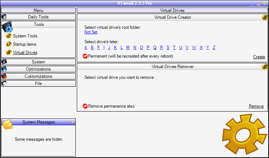This screenshot has width=269, height=158.
Task: Click the System Messages envelope icon
Action: click(7, 124)
